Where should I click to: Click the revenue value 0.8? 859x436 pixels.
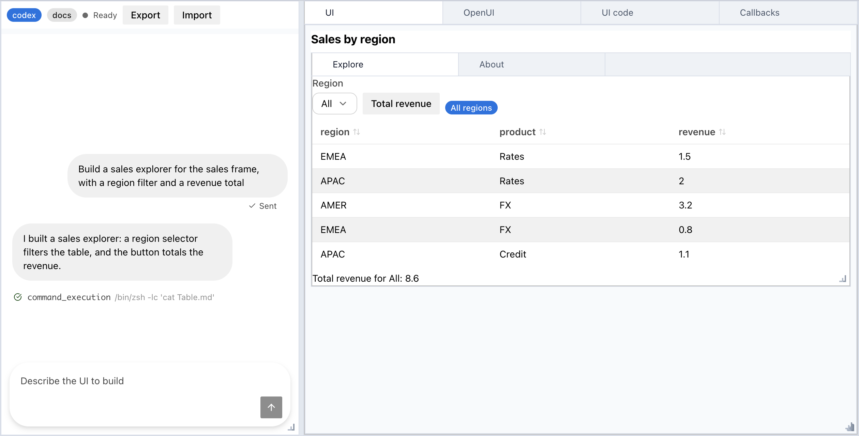685,230
